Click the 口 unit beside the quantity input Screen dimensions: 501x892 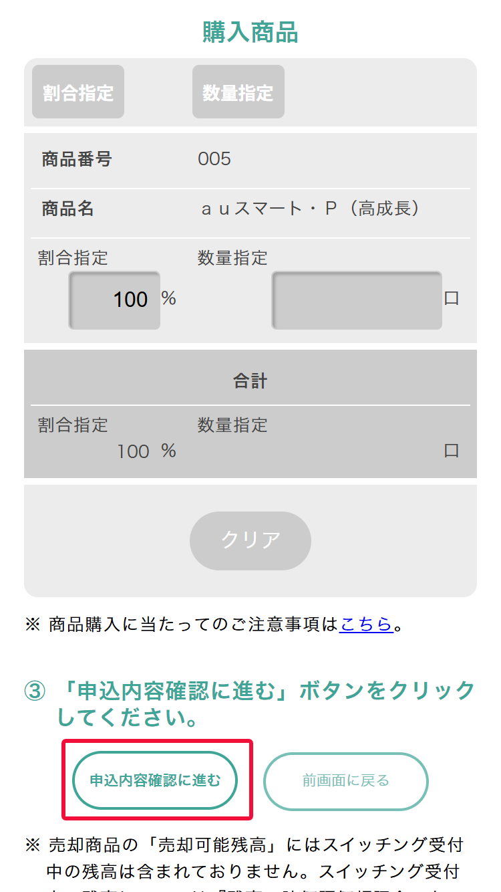[x=452, y=298]
